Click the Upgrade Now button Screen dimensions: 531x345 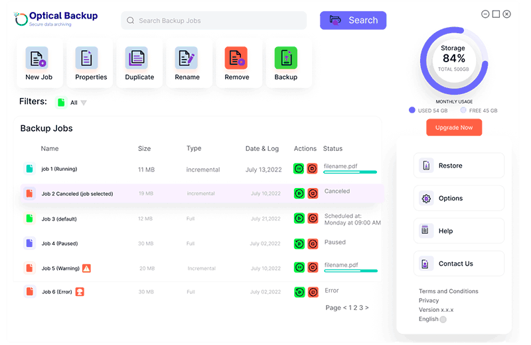[x=454, y=127]
